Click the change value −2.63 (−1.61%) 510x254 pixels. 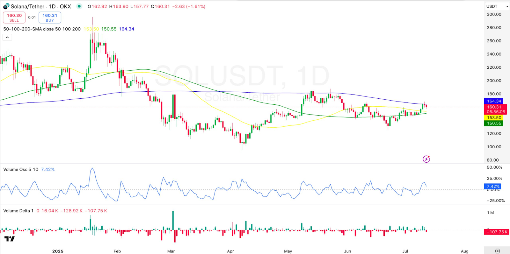pyautogui.click(x=189, y=6)
